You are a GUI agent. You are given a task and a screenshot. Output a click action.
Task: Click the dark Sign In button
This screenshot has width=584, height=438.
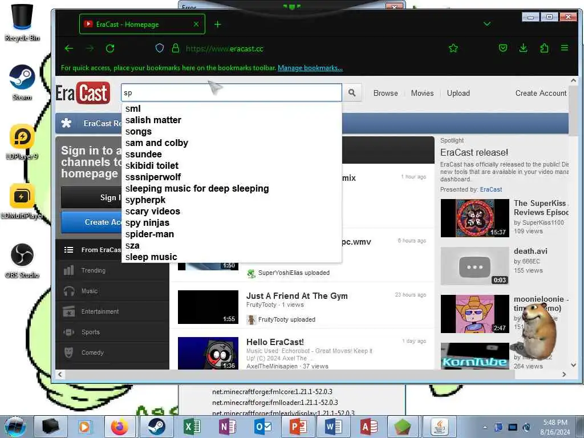click(x=92, y=197)
